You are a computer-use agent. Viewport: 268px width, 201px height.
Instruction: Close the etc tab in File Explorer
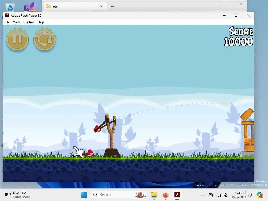click(101, 6)
